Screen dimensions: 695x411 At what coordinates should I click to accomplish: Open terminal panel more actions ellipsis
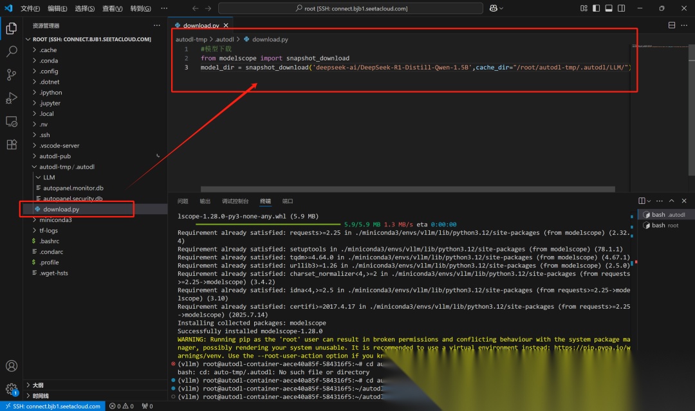[660, 201]
